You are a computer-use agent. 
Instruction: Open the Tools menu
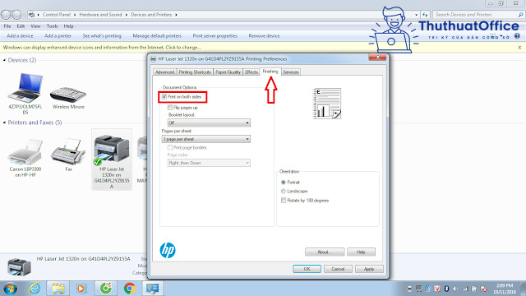click(x=52, y=26)
